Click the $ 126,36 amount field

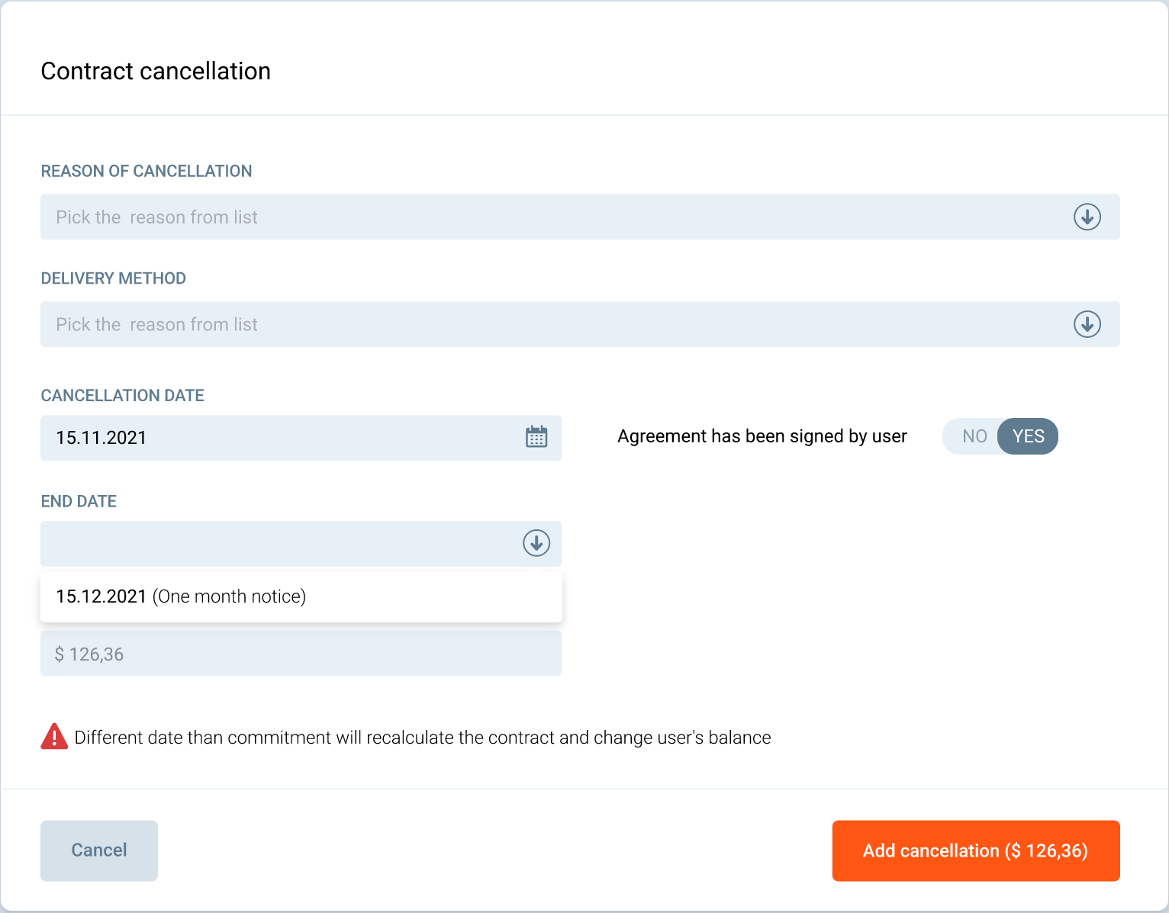coord(301,654)
